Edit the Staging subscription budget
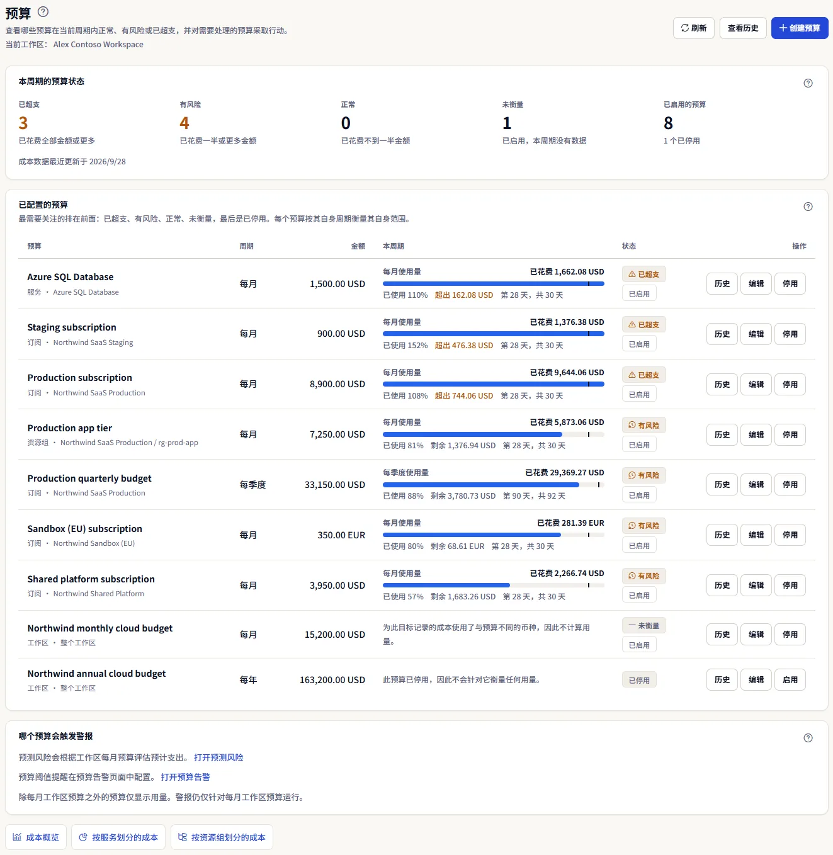 (756, 334)
